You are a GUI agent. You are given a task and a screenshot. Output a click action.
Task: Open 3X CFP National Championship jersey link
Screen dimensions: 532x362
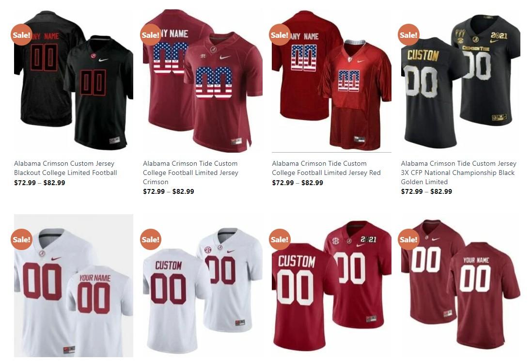pos(458,173)
